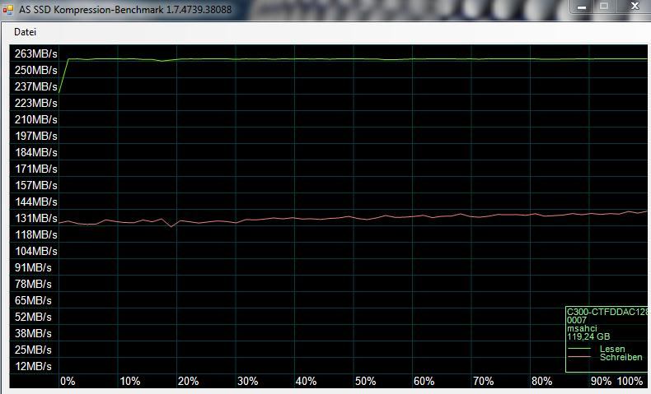This screenshot has height=394, width=651.
Task: Click the 40% compression label
Action: (x=307, y=381)
